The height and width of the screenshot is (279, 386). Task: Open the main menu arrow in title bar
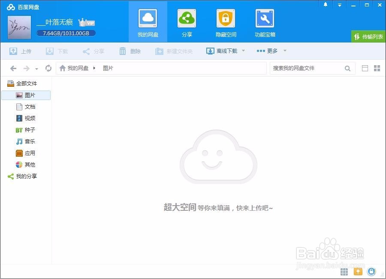point(340,4)
